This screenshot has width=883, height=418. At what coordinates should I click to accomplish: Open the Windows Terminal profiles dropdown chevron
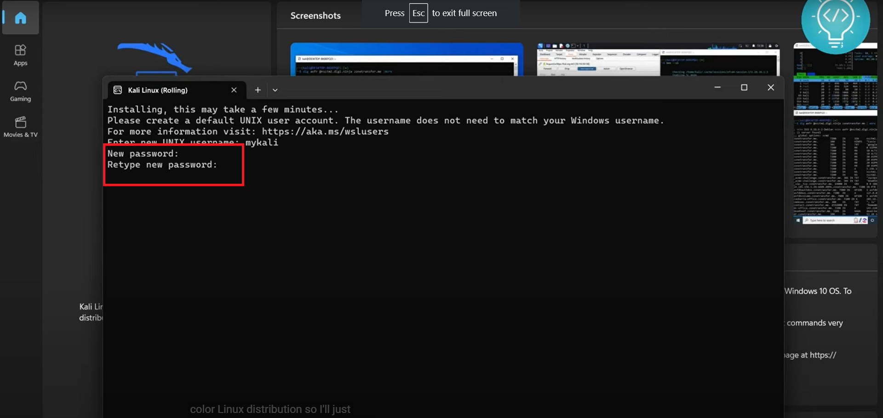click(275, 90)
